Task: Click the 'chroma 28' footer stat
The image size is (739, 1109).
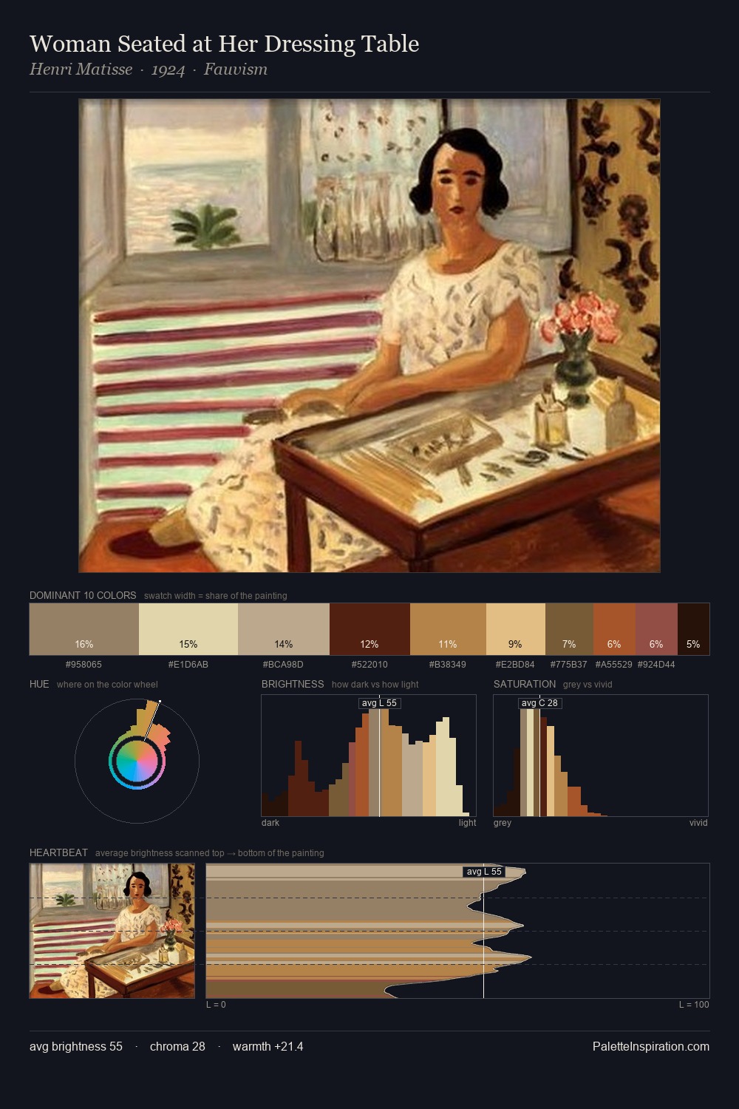Action: [x=177, y=1046]
